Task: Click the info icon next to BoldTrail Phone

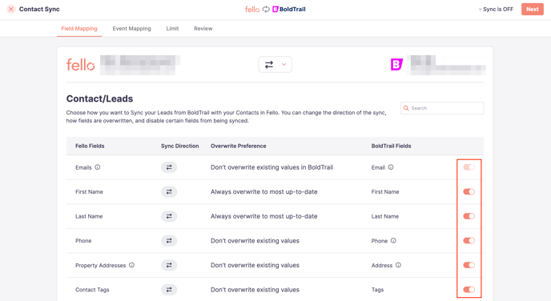Action: 393,241
